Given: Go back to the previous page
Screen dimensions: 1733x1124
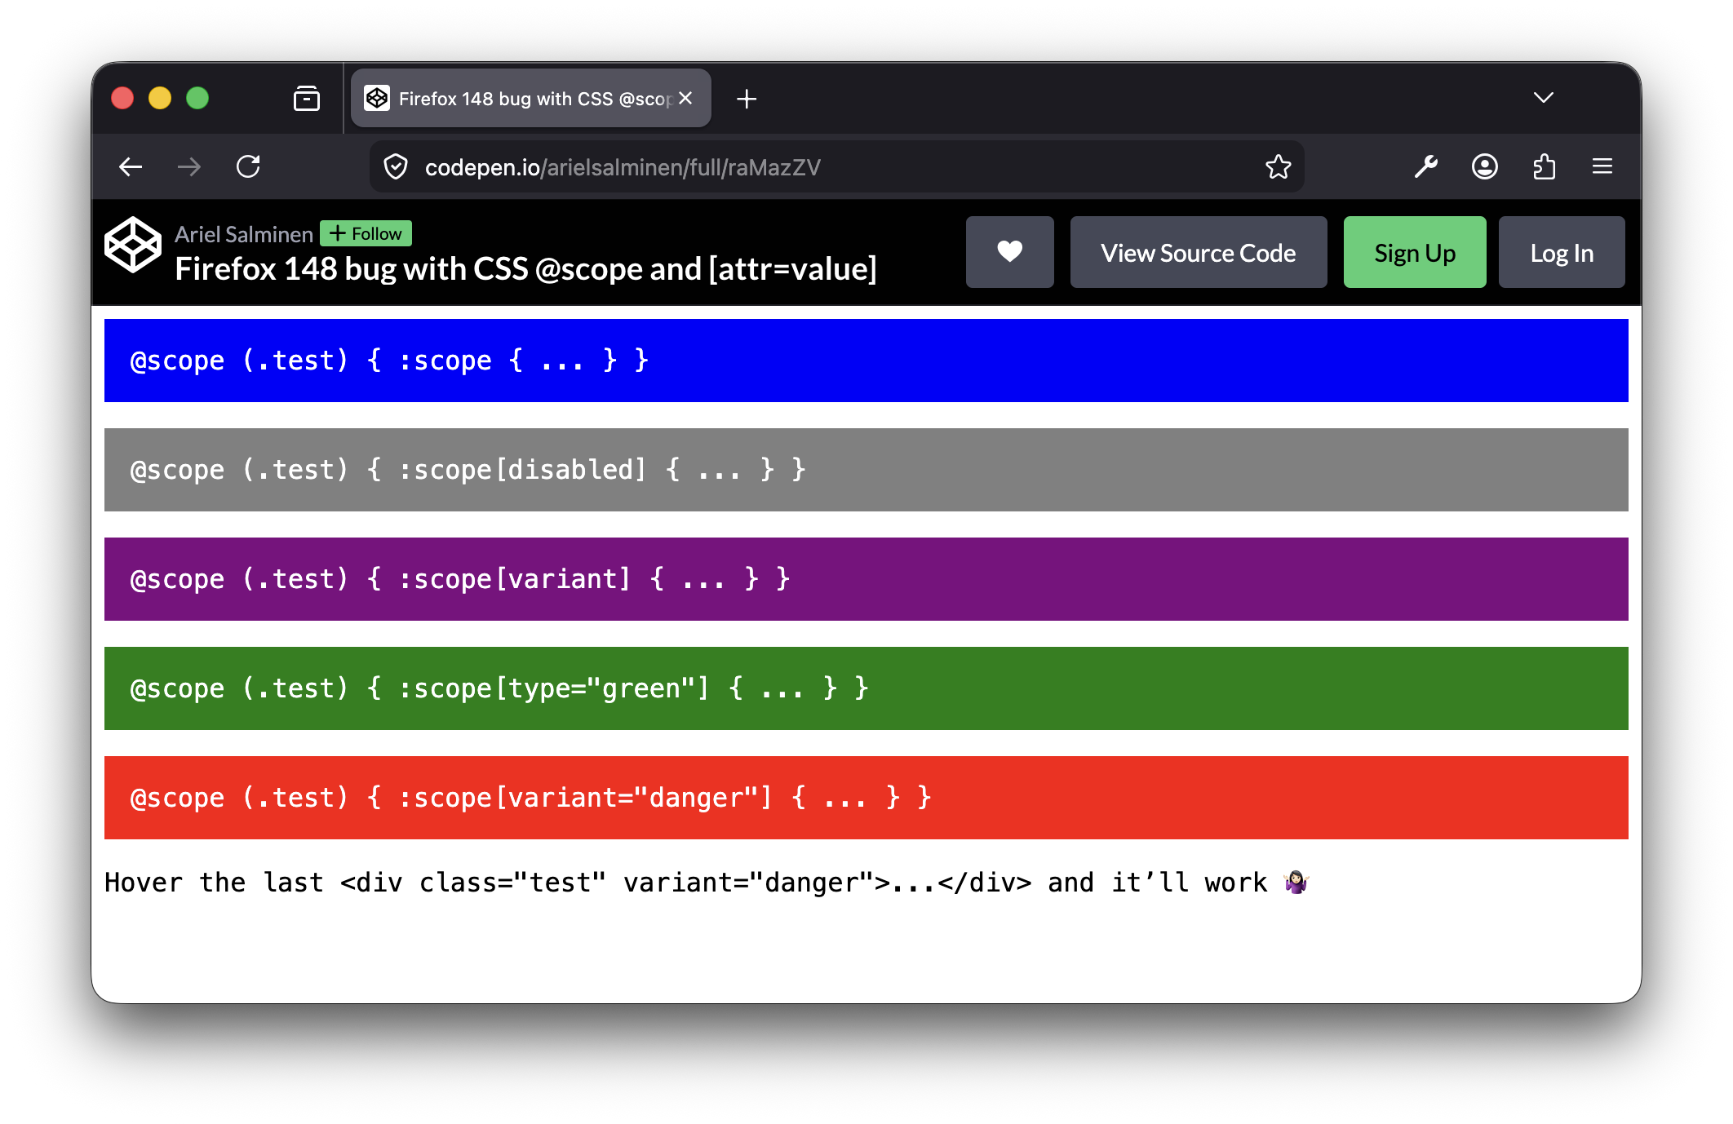Looking at the screenshot, I should (131, 167).
